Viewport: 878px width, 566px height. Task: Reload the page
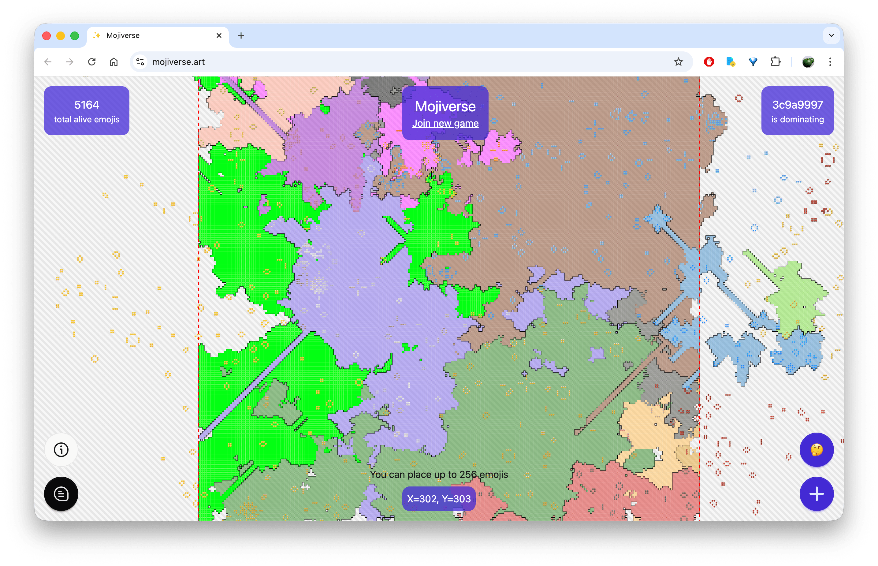pyautogui.click(x=92, y=62)
